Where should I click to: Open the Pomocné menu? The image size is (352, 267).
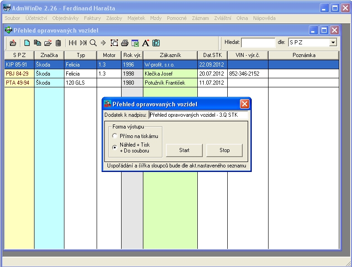176,18
